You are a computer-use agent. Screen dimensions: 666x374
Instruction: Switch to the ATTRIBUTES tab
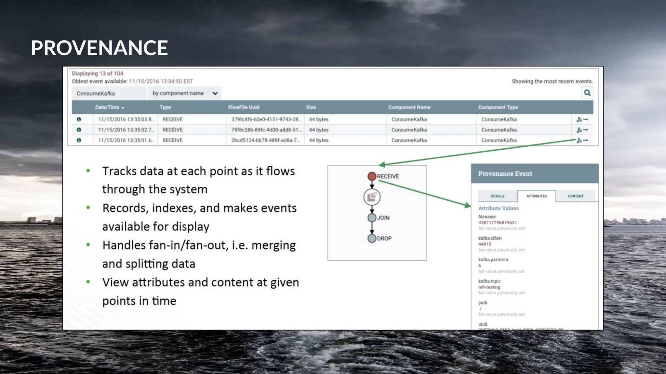(x=537, y=196)
